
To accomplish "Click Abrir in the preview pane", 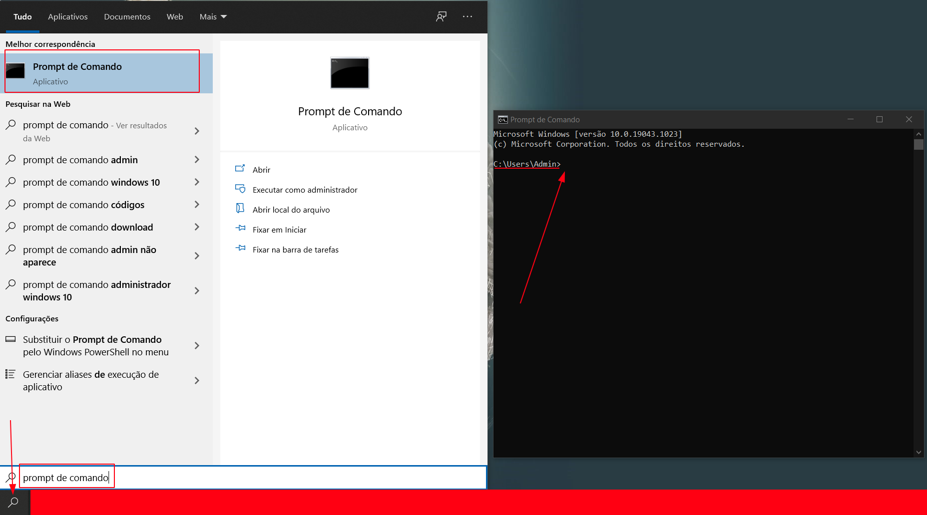I will [261, 170].
